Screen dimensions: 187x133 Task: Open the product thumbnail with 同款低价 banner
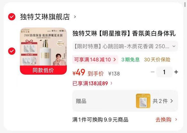(x=43, y=51)
